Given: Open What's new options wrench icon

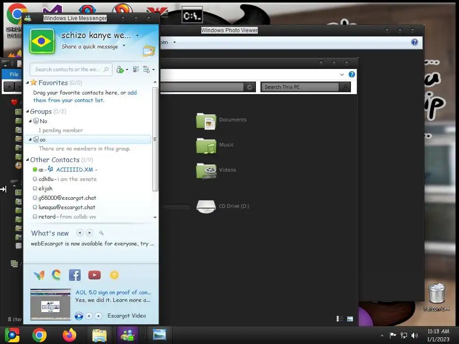Looking at the screenshot, I should pyautogui.click(x=101, y=233).
